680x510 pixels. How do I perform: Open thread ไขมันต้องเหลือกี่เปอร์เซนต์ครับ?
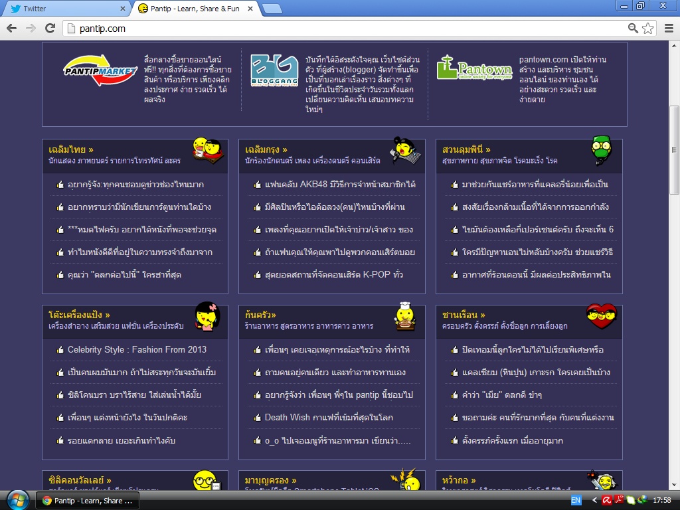coord(538,229)
